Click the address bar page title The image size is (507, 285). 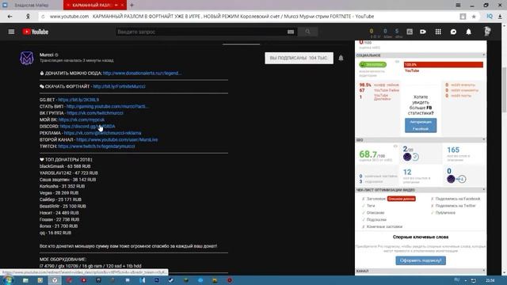pos(233,17)
